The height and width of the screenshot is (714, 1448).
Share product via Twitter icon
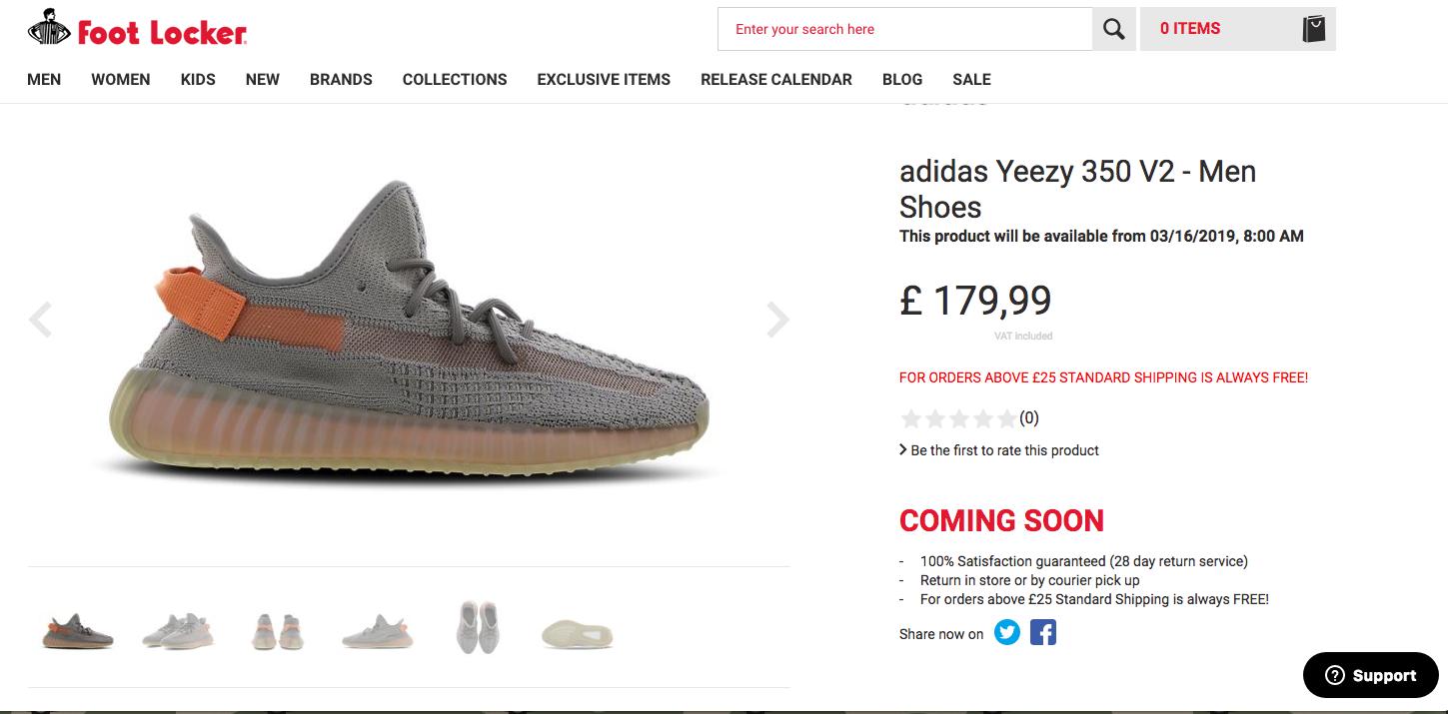(x=1007, y=632)
